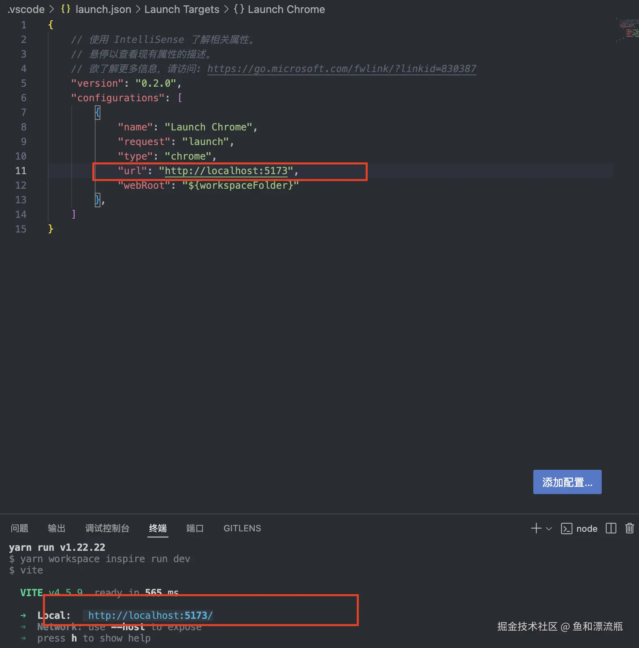639x648 pixels.
Task: Kill terminal with the trash icon
Action: (629, 528)
